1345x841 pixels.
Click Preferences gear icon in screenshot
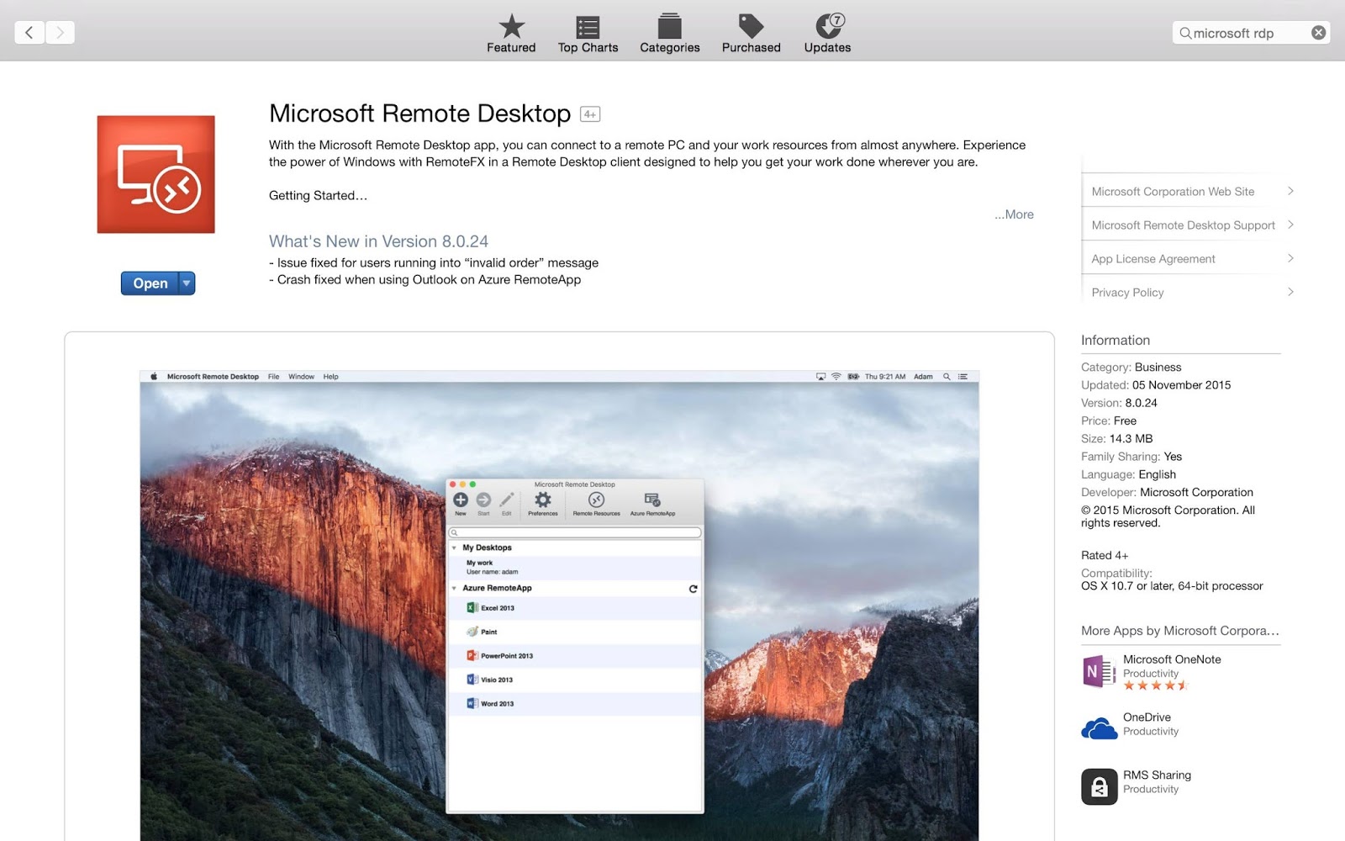543,500
